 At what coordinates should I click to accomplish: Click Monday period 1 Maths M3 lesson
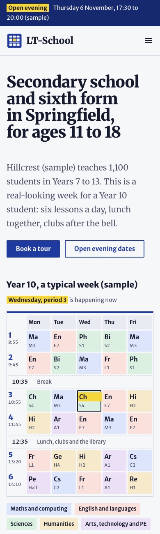click(x=39, y=341)
